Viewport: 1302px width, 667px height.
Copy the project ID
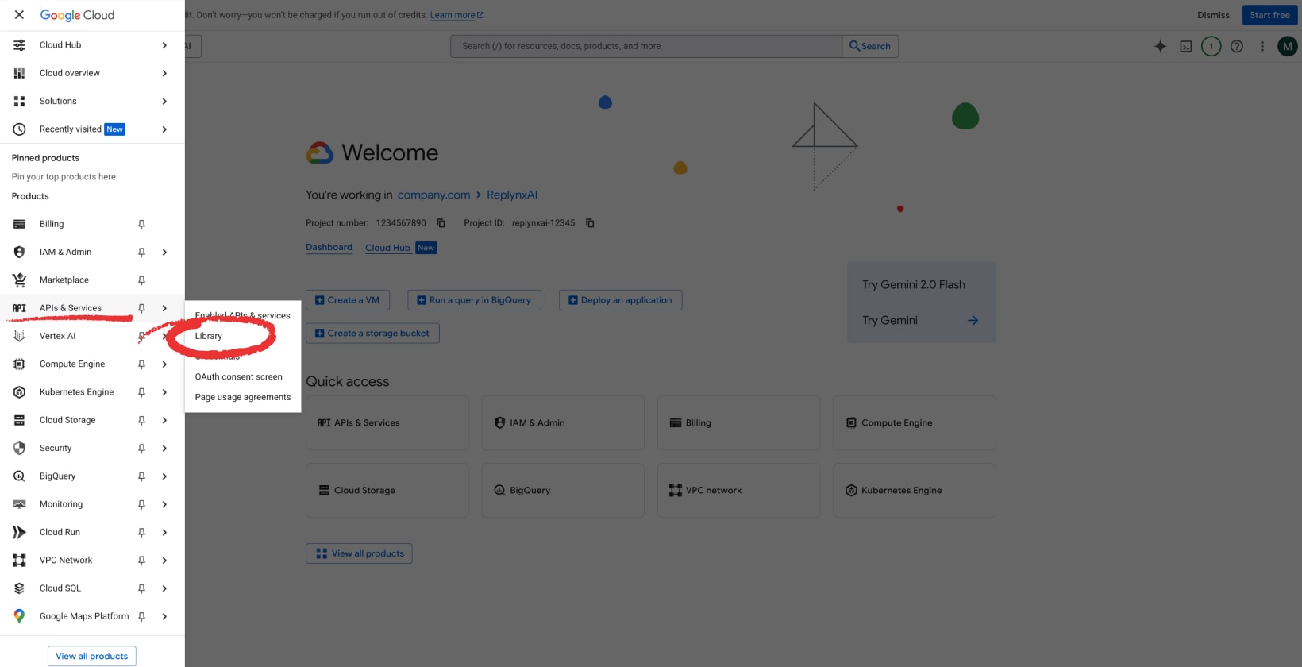tap(590, 223)
